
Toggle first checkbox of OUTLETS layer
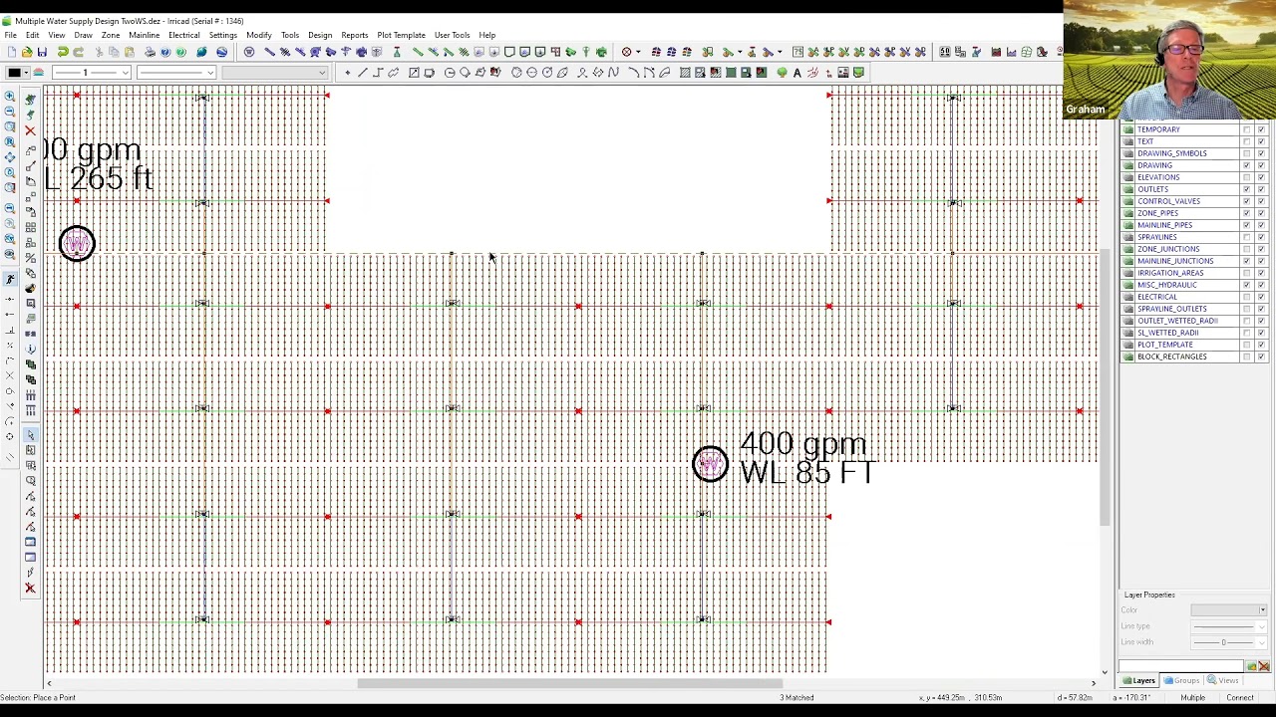point(1246,189)
